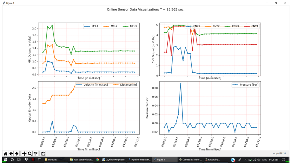Open the Action Center notifications
The height and width of the screenshot is (163, 292).
pyautogui.click(x=283, y=160)
